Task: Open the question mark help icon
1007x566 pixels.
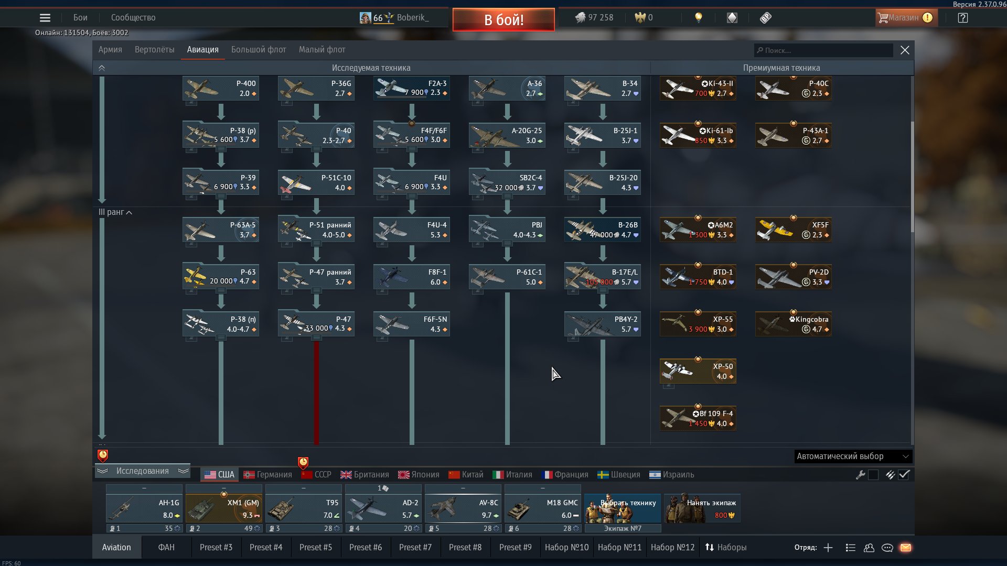Action: pyautogui.click(x=962, y=18)
